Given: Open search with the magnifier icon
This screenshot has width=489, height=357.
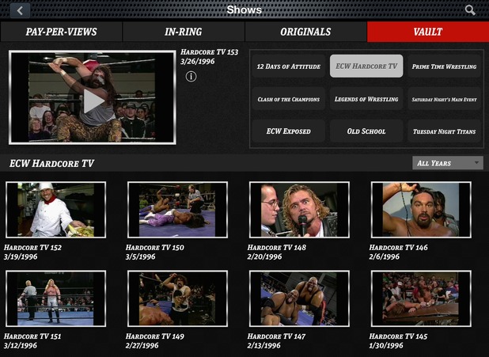Looking at the screenshot, I should [x=470, y=10].
